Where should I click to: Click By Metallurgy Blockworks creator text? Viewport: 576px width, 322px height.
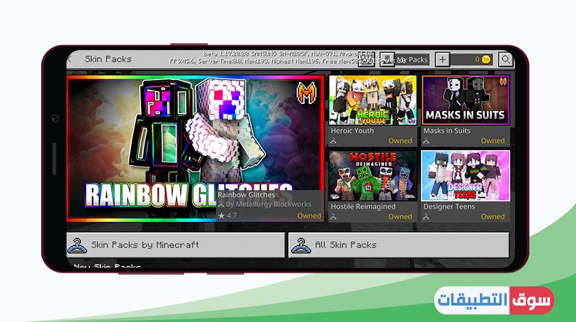269,204
